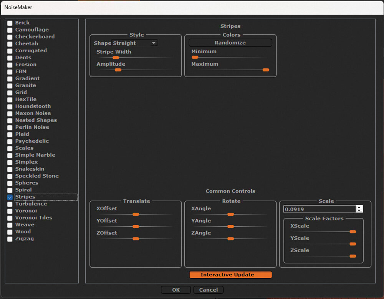Check the Grid noise option
This screenshot has height=299, width=384.
tap(10, 93)
